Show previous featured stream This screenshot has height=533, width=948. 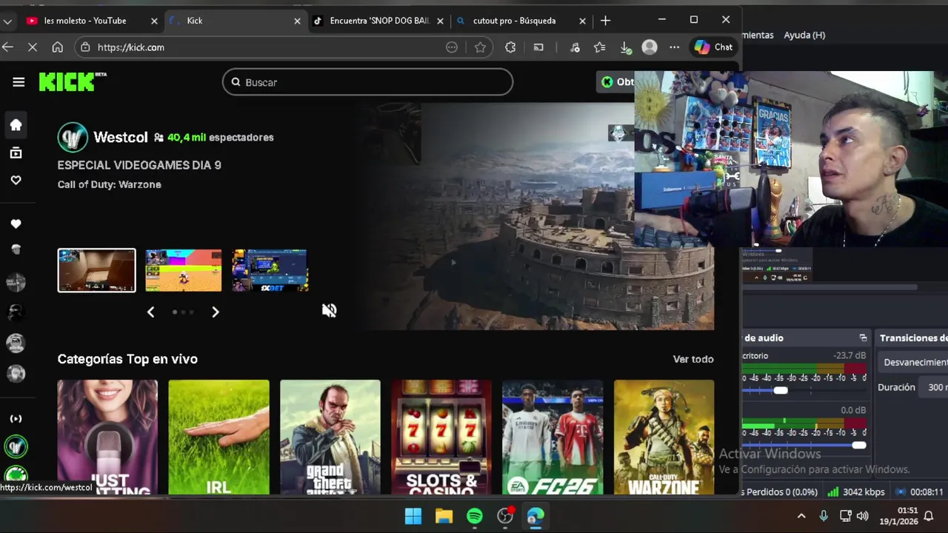pyautogui.click(x=150, y=312)
